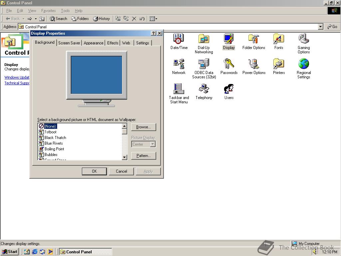Expand the Back button history dropdown arrow
The height and width of the screenshot is (256, 341).
click(24, 19)
